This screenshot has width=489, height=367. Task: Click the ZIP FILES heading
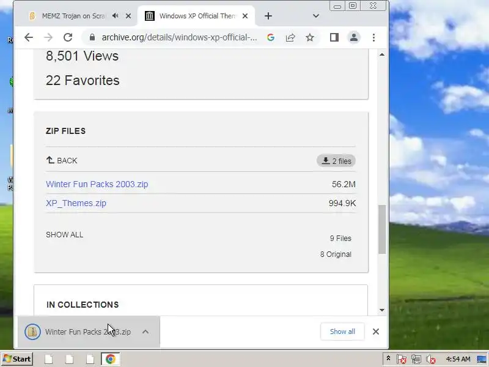tap(65, 131)
